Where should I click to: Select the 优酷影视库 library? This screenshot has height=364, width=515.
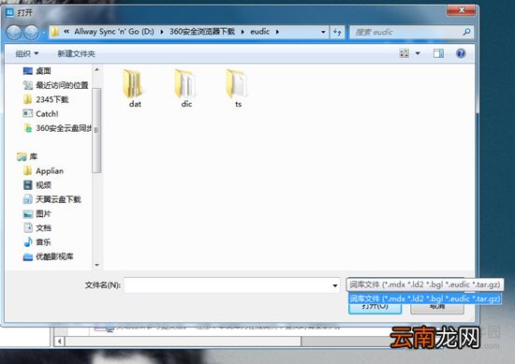(x=48, y=256)
